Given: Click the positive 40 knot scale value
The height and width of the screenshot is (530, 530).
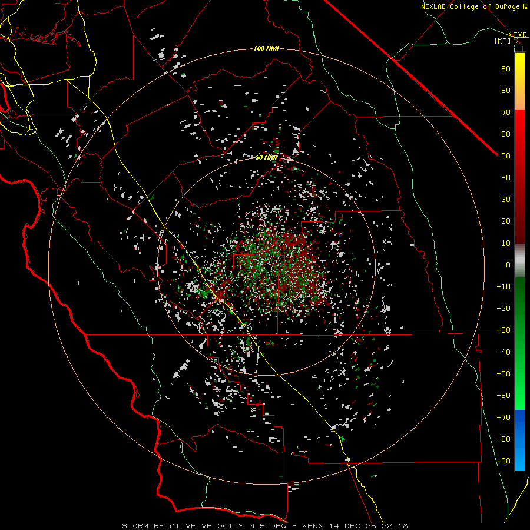Looking at the screenshot, I should [506, 177].
